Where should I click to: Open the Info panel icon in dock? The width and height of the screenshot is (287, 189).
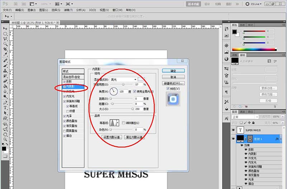click(x=227, y=59)
